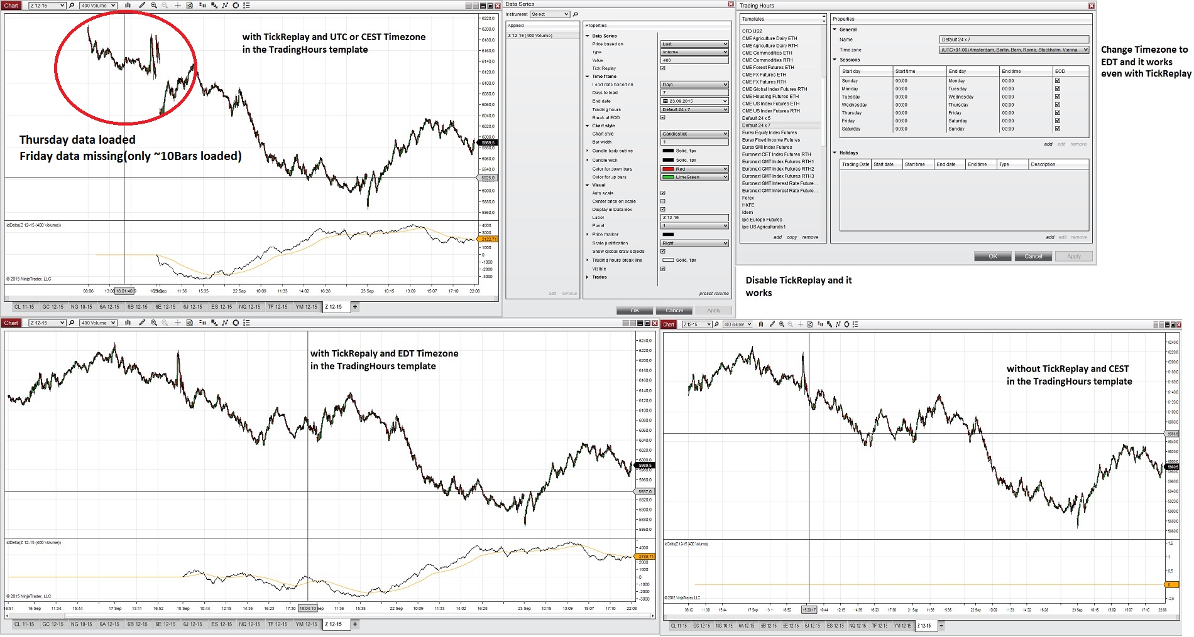Add a new tab in the top chart
This screenshot has height=637, width=1194.
click(x=355, y=307)
